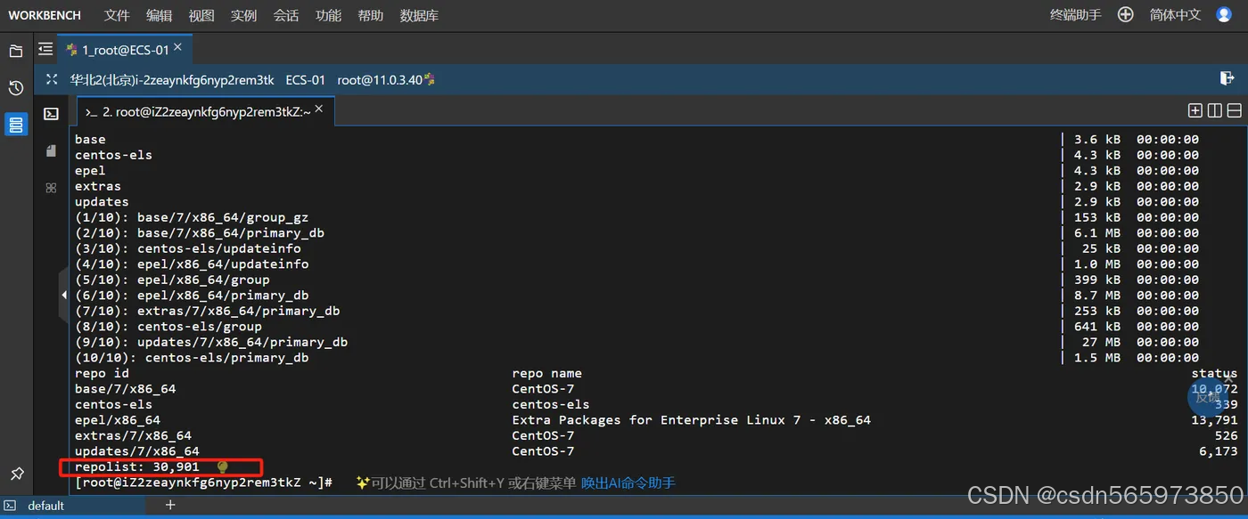
Task: Click the status value 6,173
Action: pyautogui.click(x=1218, y=451)
